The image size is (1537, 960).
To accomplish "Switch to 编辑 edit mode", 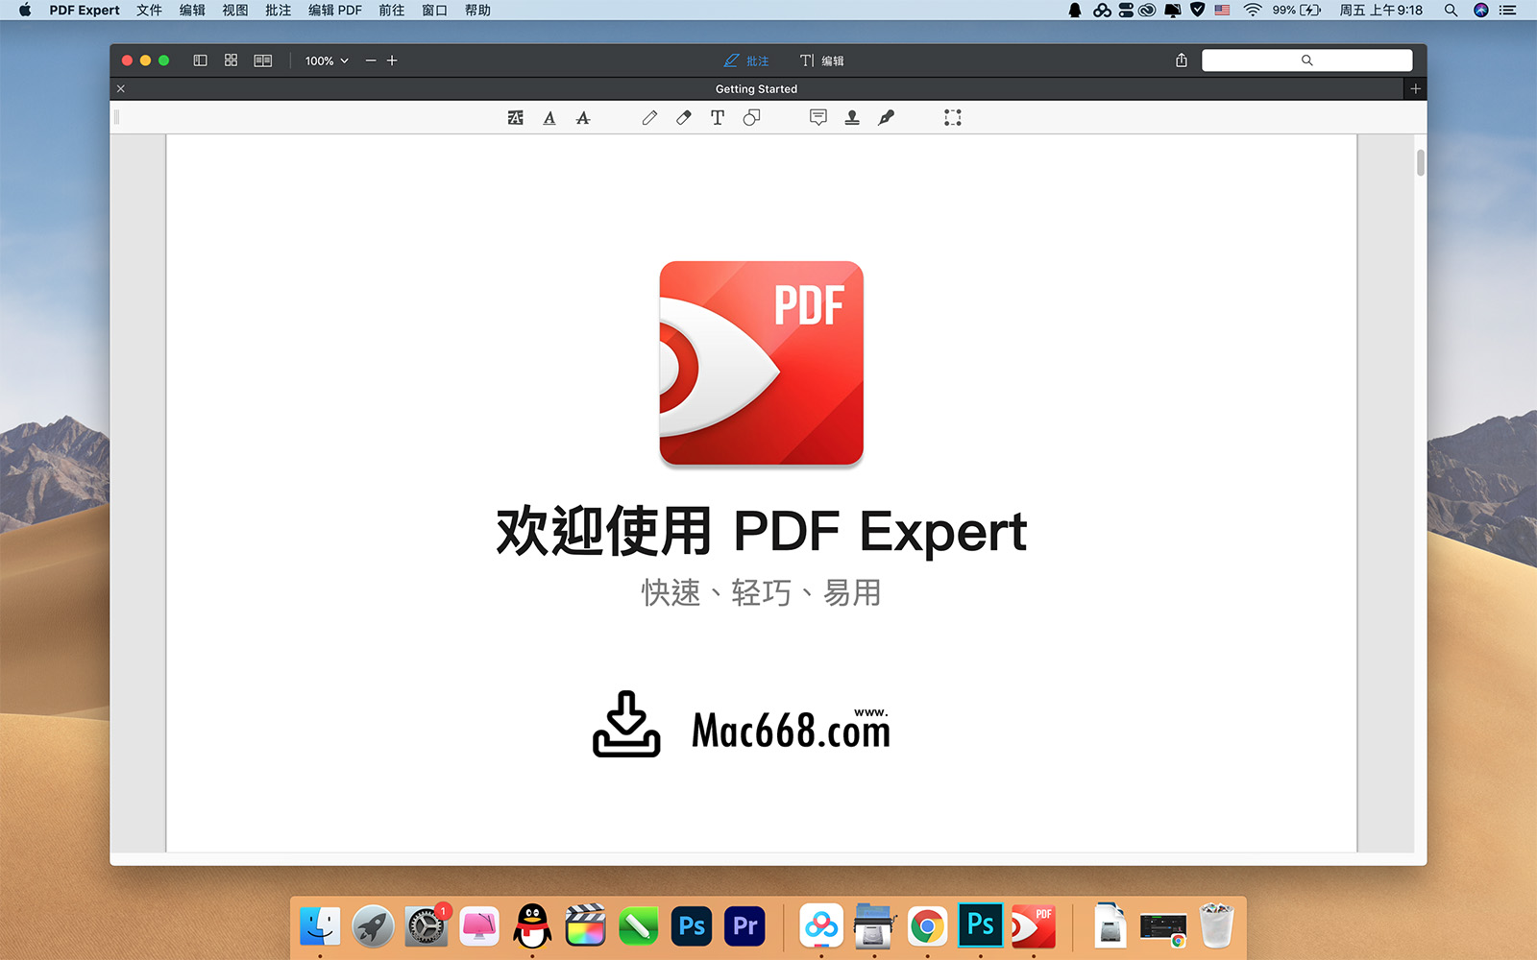I will pyautogui.click(x=822, y=60).
